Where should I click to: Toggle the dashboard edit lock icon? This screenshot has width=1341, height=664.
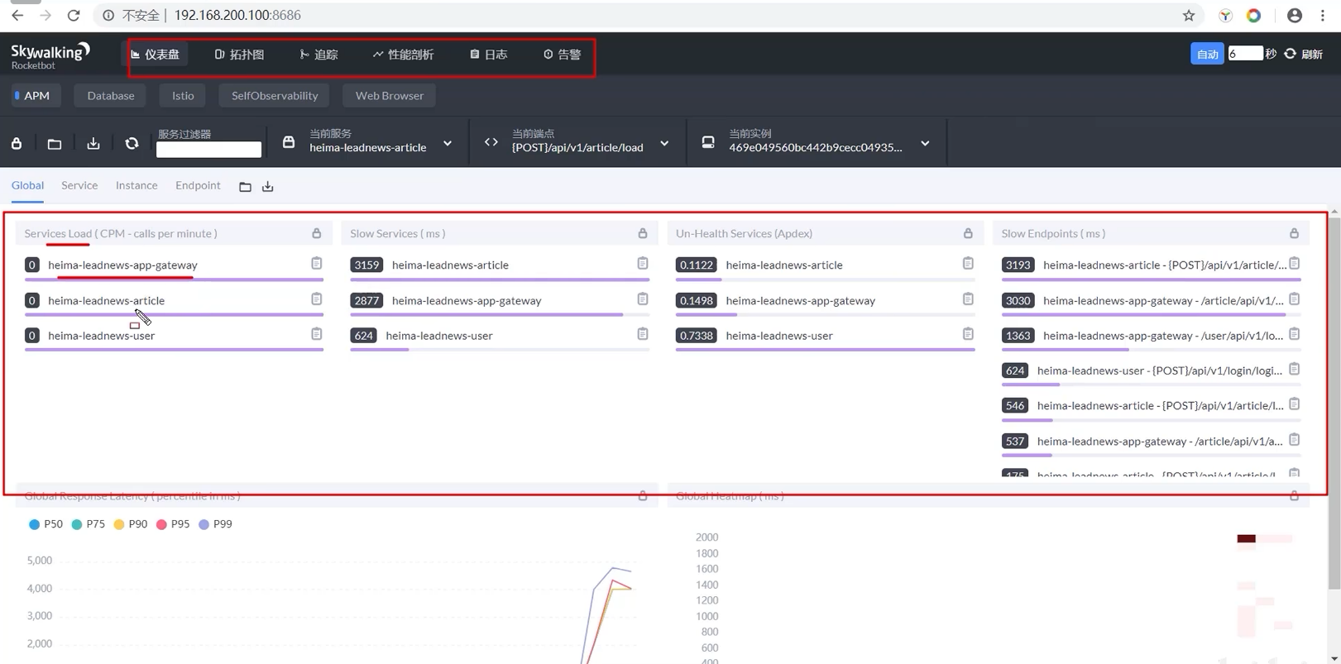point(17,143)
